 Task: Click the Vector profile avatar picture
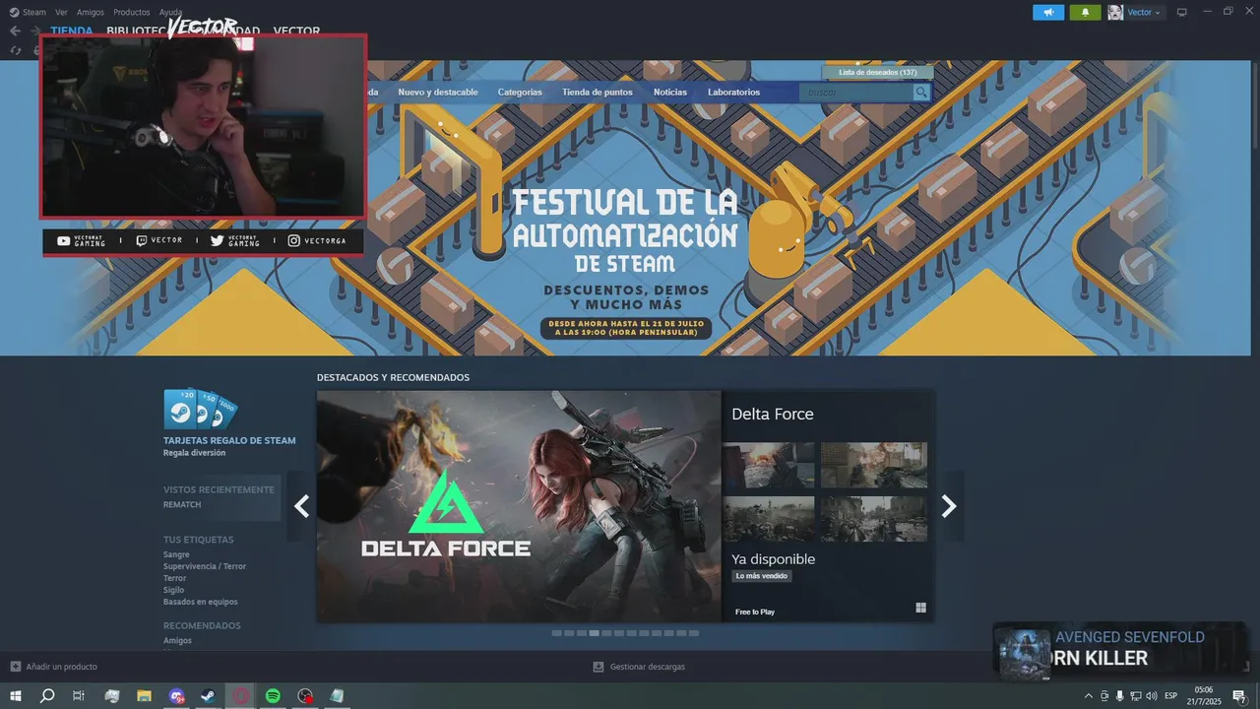pos(1115,12)
